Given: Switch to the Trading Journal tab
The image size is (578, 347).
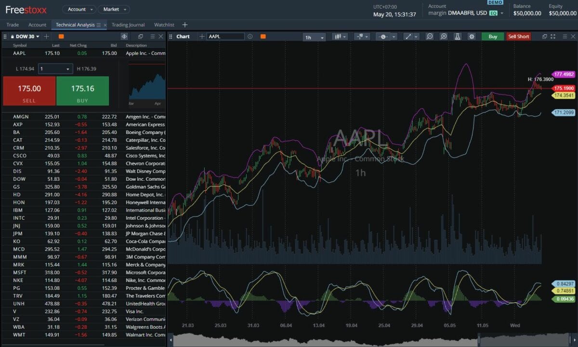Looking at the screenshot, I should point(128,25).
